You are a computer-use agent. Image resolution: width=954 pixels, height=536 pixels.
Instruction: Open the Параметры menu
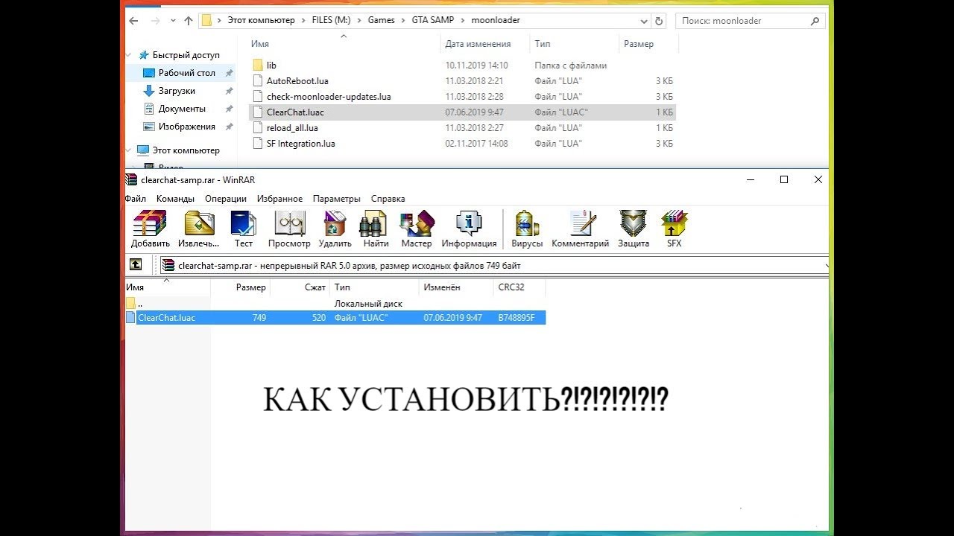(x=337, y=199)
